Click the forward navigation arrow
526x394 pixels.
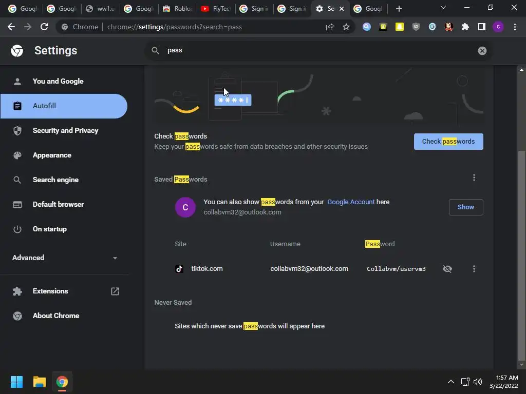[x=28, y=27]
